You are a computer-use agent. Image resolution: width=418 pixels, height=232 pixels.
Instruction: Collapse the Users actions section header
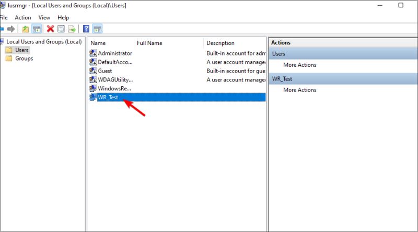[x=343, y=54]
